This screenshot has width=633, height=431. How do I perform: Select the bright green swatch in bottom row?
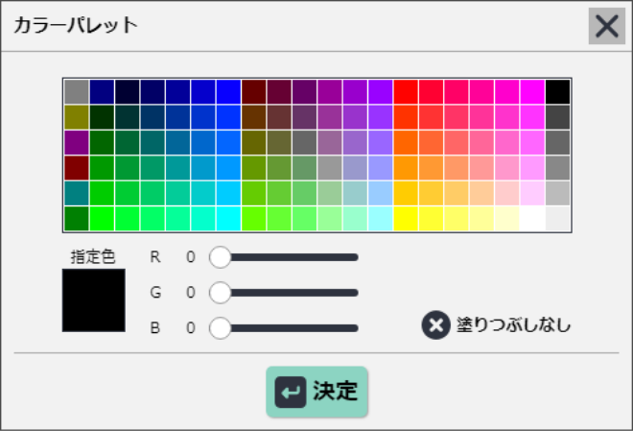(102, 219)
